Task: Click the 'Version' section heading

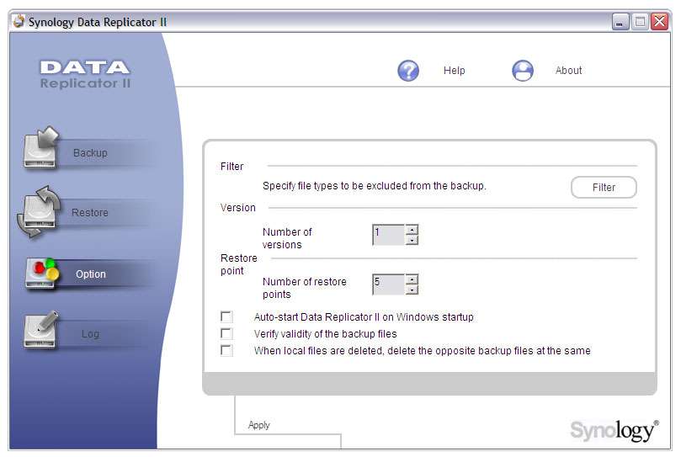Action: (238, 208)
